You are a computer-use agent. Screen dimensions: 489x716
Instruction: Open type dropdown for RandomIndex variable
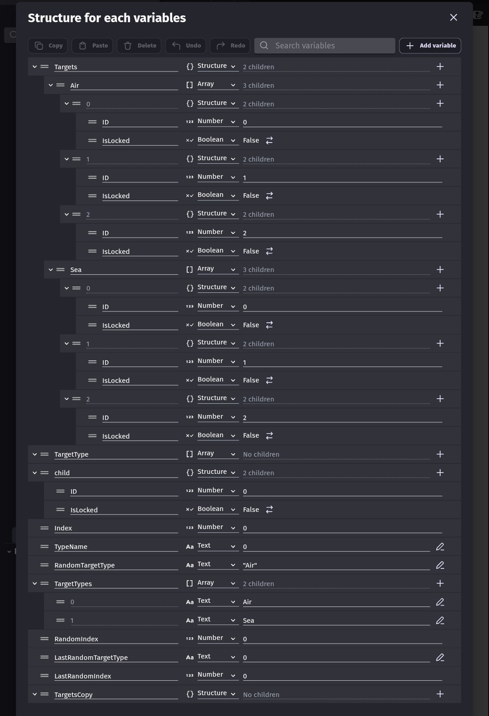point(216,639)
